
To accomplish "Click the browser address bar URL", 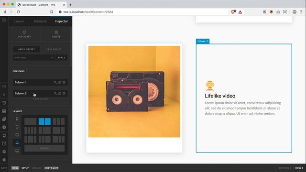I will 88,12.
